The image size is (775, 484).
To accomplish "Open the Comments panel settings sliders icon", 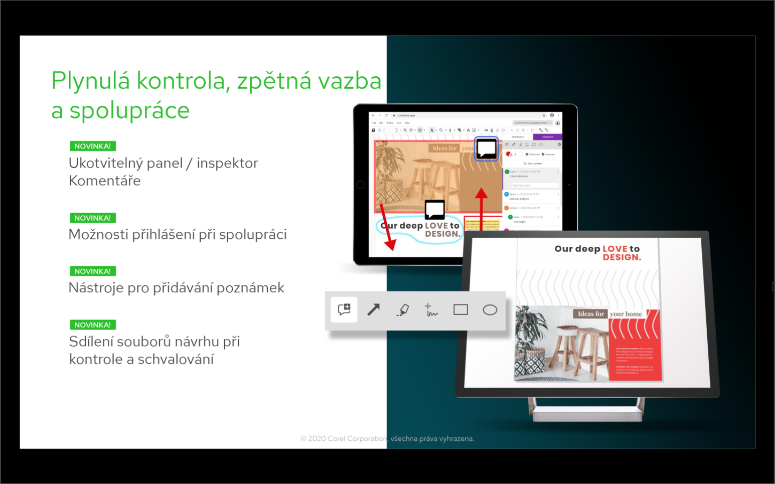I will [x=559, y=144].
